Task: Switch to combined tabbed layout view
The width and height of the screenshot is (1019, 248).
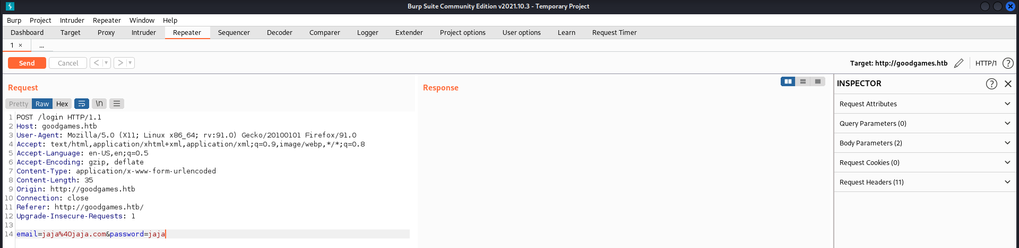Action: [818, 81]
